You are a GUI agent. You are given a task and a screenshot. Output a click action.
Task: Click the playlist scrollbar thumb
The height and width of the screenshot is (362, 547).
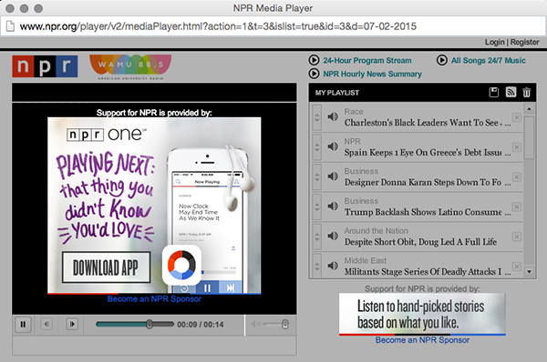[x=529, y=137]
